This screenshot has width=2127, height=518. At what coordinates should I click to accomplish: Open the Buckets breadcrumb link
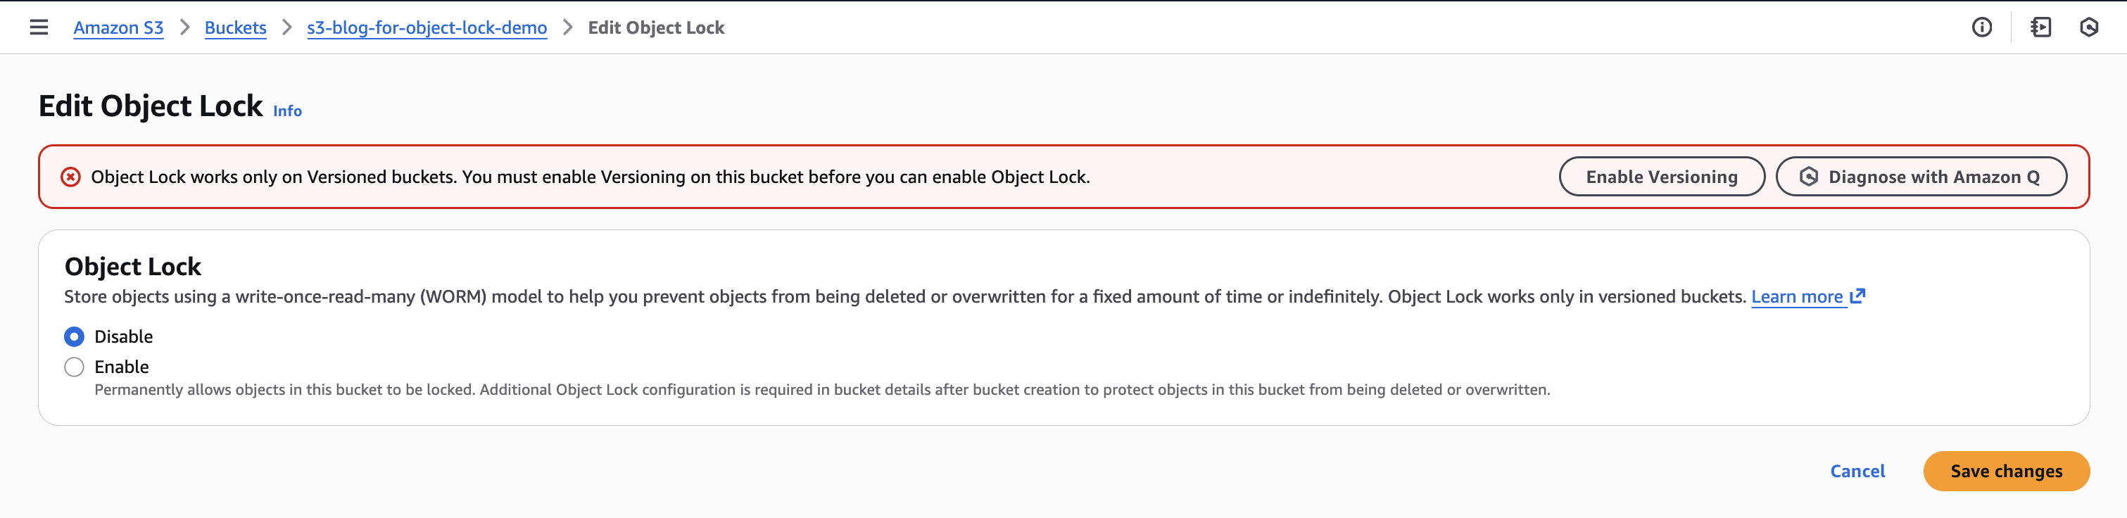pyautogui.click(x=235, y=27)
